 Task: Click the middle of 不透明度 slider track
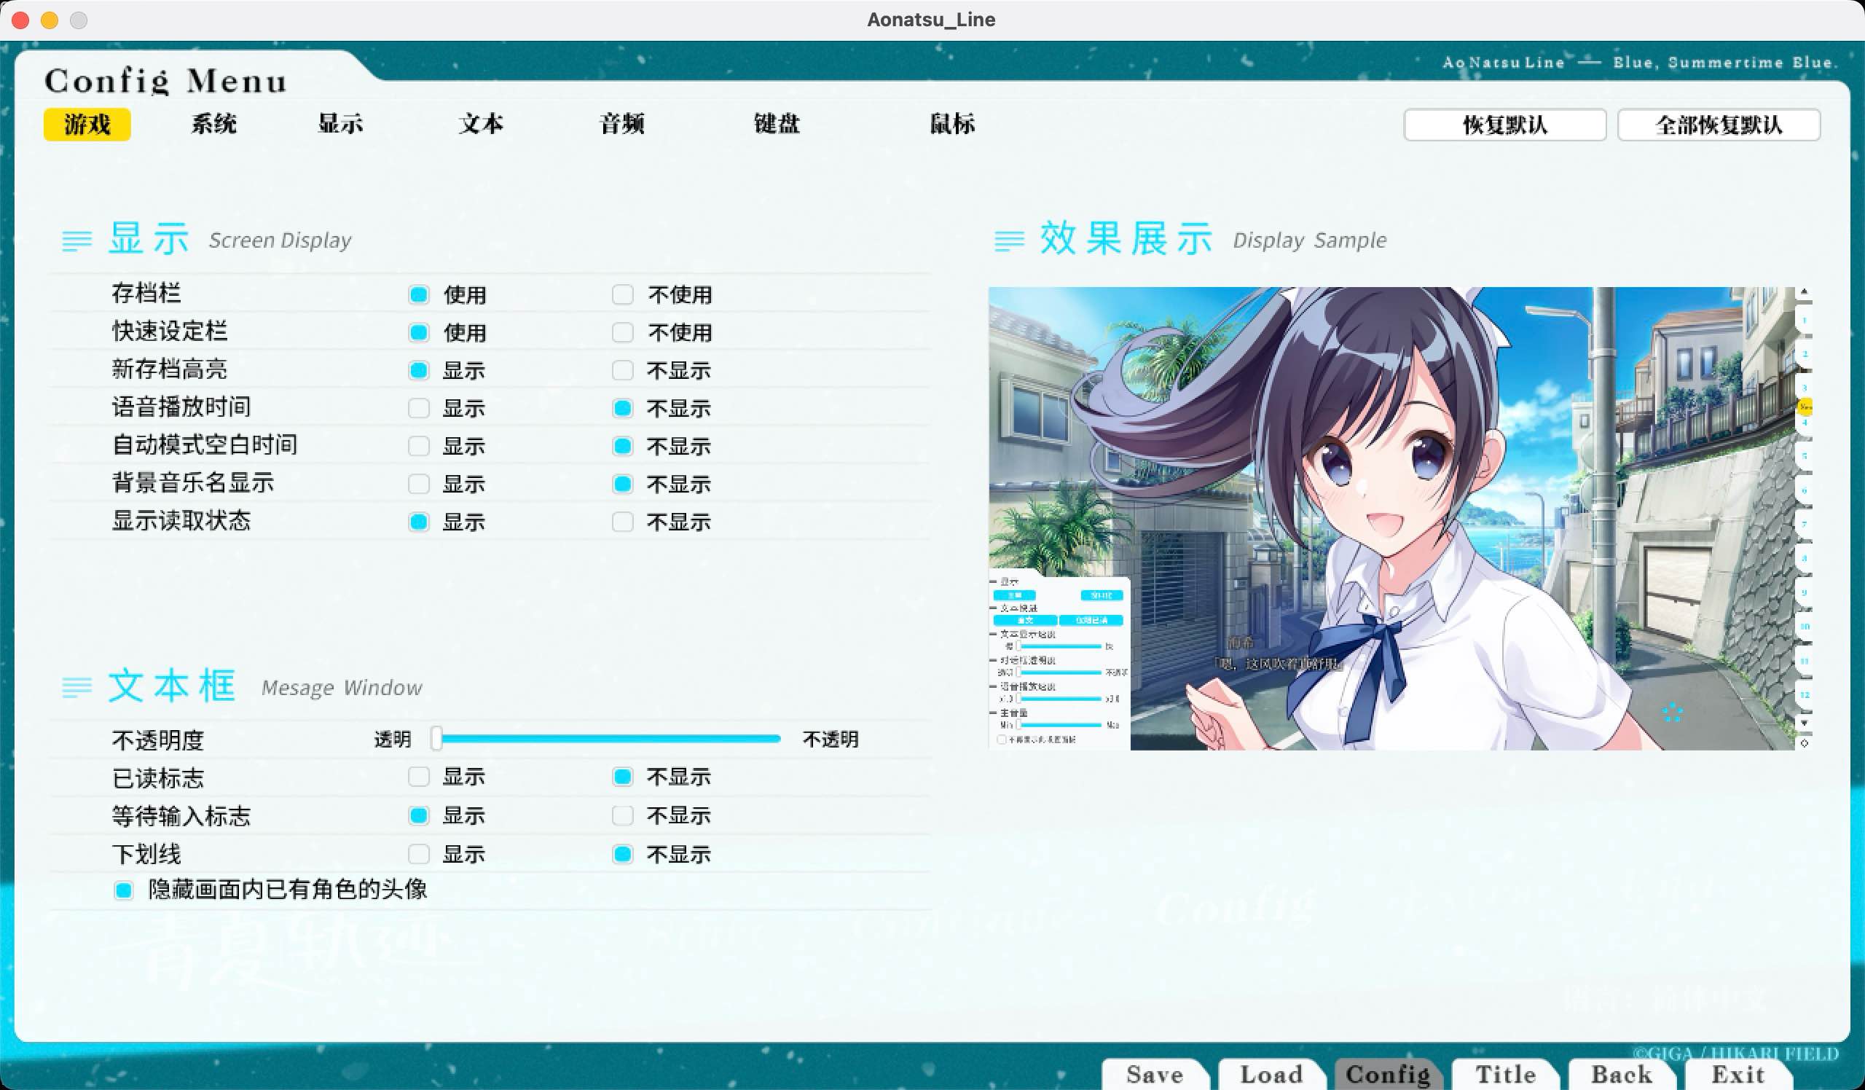click(607, 739)
